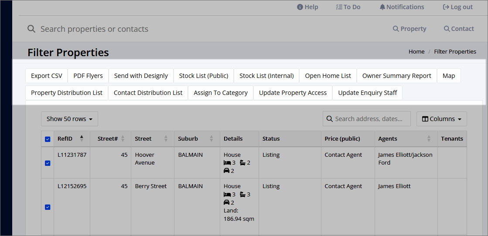
Task: Open Stock List (Public)
Action: (x=204, y=76)
